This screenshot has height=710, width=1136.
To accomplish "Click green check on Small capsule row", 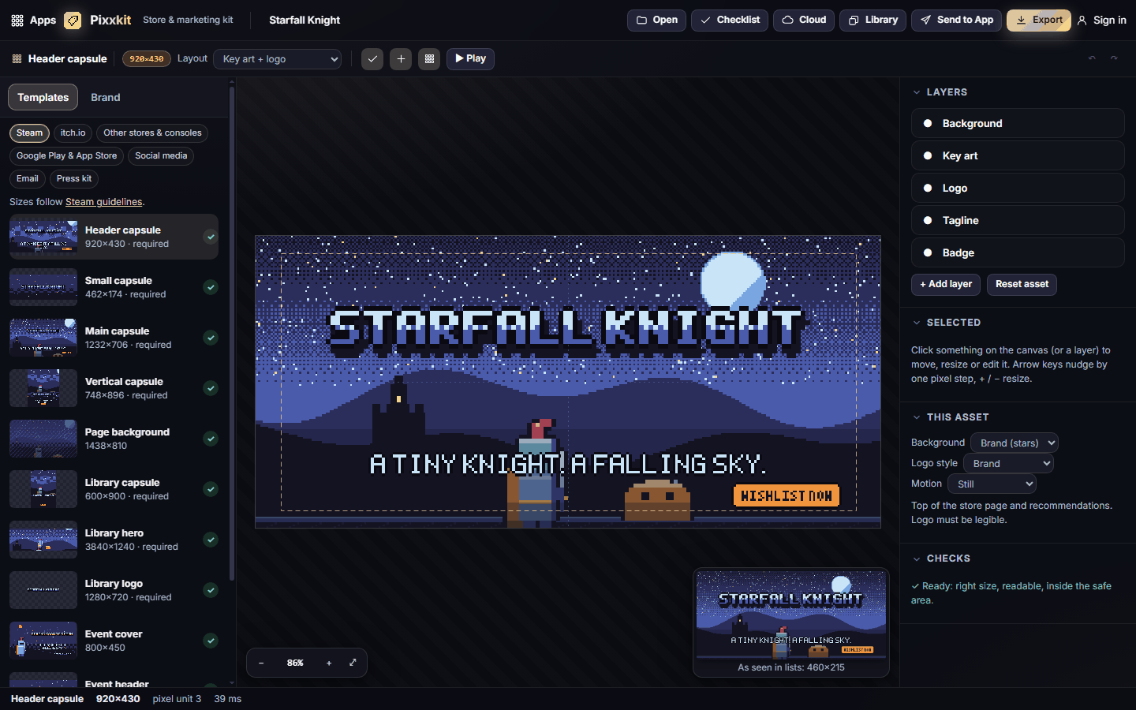I will pyautogui.click(x=211, y=287).
